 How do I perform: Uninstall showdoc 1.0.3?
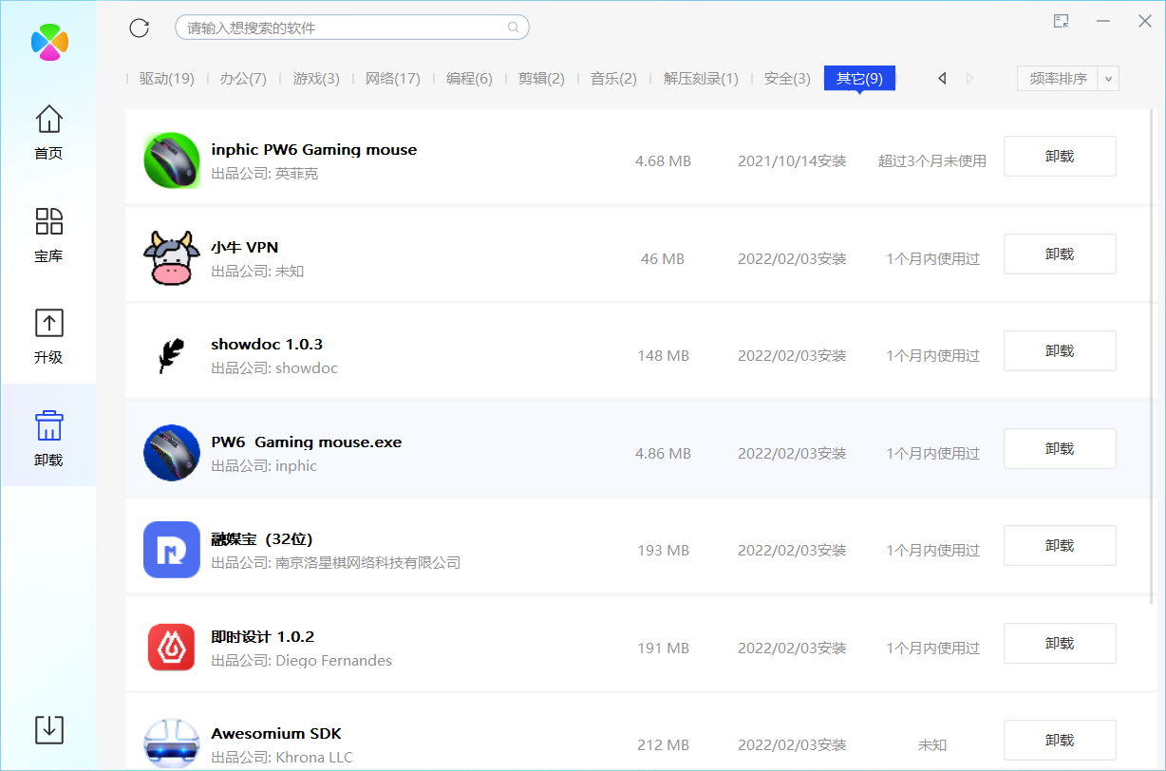tap(1060, 351)
